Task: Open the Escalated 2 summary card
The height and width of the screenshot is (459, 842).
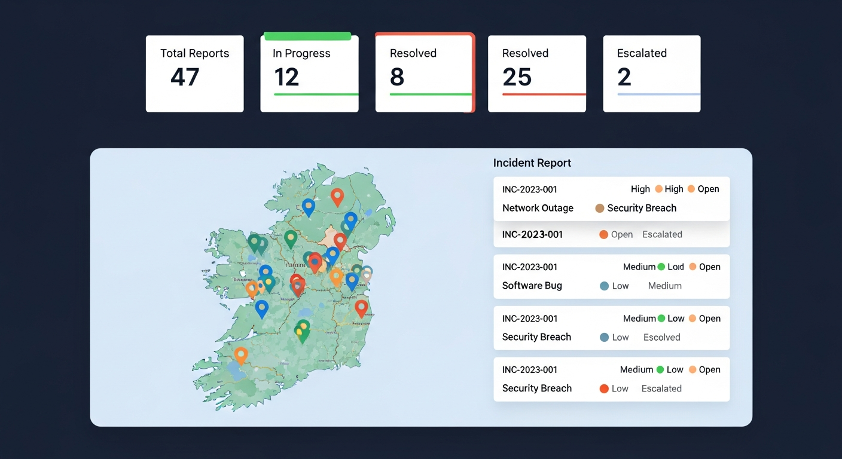Action: [x=652, y=74]
